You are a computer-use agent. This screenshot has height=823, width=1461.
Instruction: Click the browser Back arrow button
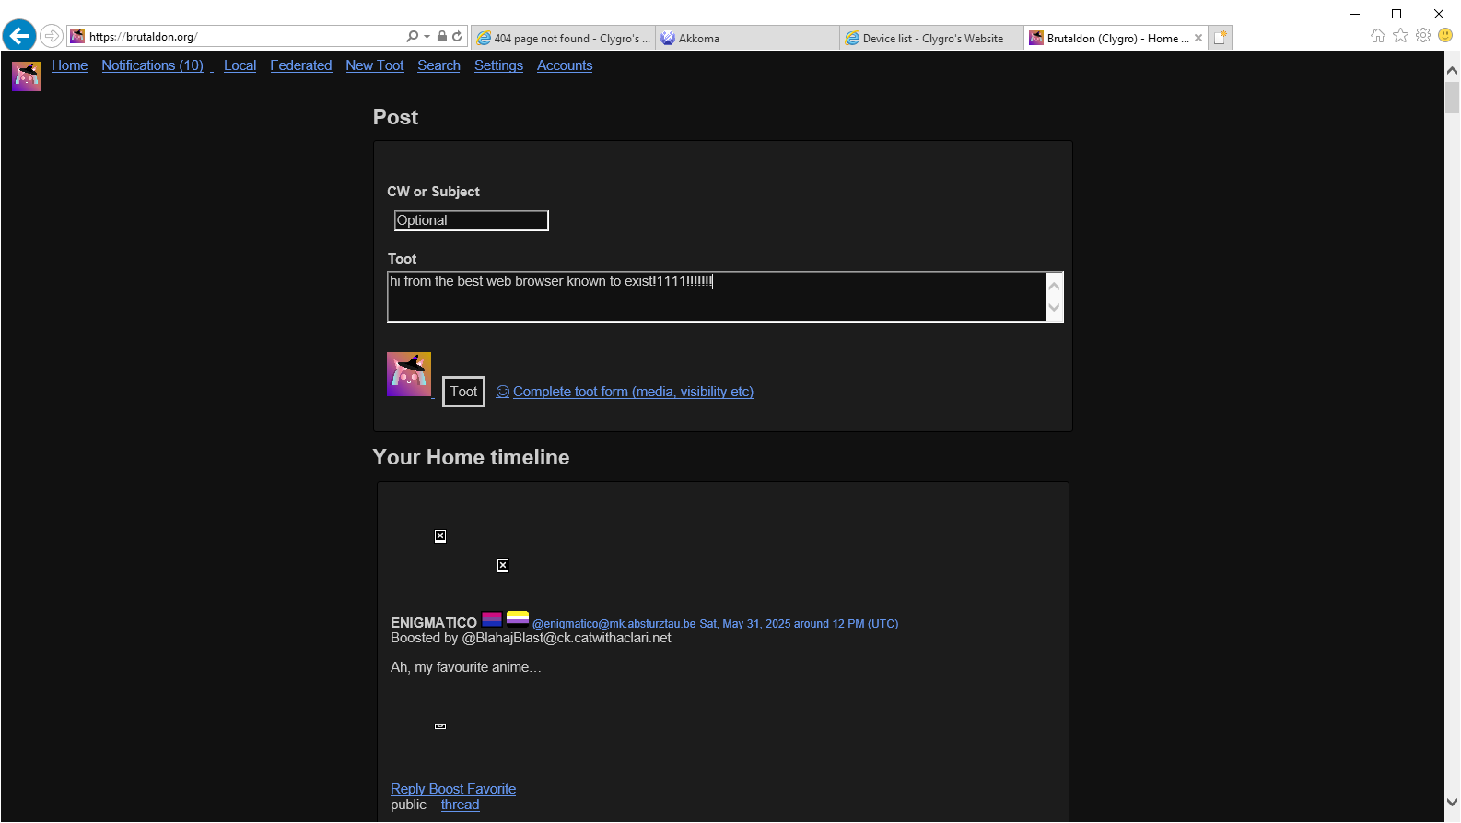tap(19, 36)
